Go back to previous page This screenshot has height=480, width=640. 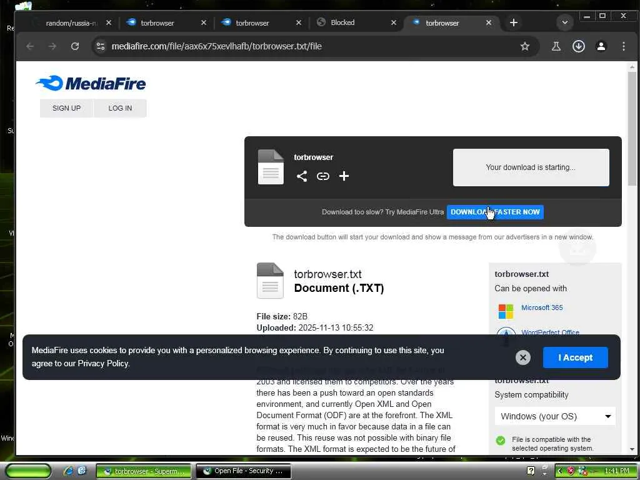tap(30, 46)
